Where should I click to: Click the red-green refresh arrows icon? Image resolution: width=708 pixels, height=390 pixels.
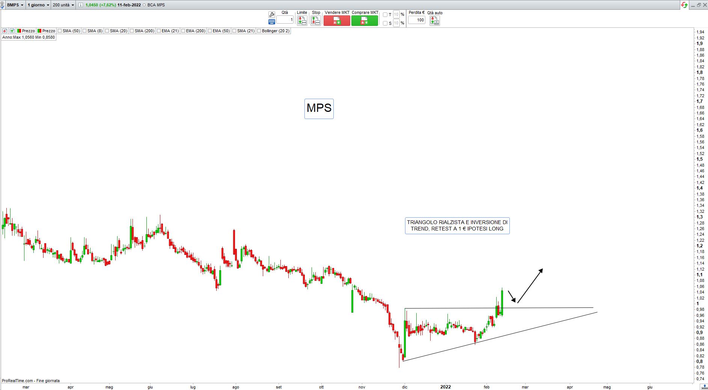tap(684, 5)
